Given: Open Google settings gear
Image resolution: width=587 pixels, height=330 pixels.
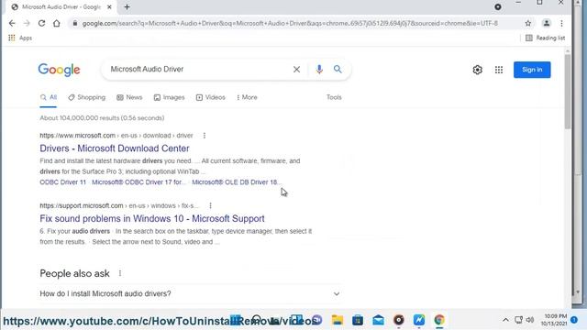Looking at the screenshot, I should coord(477,70).
